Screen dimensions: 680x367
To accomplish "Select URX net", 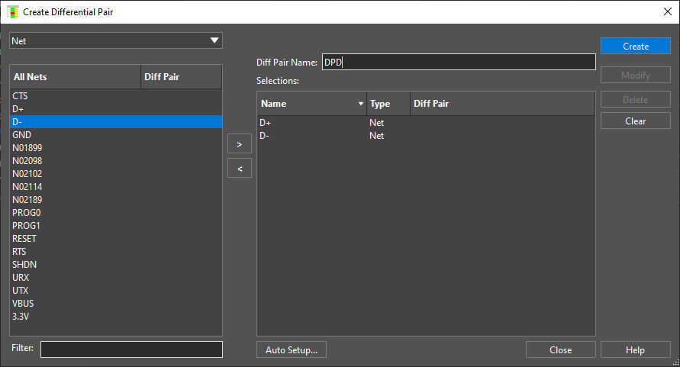I will click(116, 278).
